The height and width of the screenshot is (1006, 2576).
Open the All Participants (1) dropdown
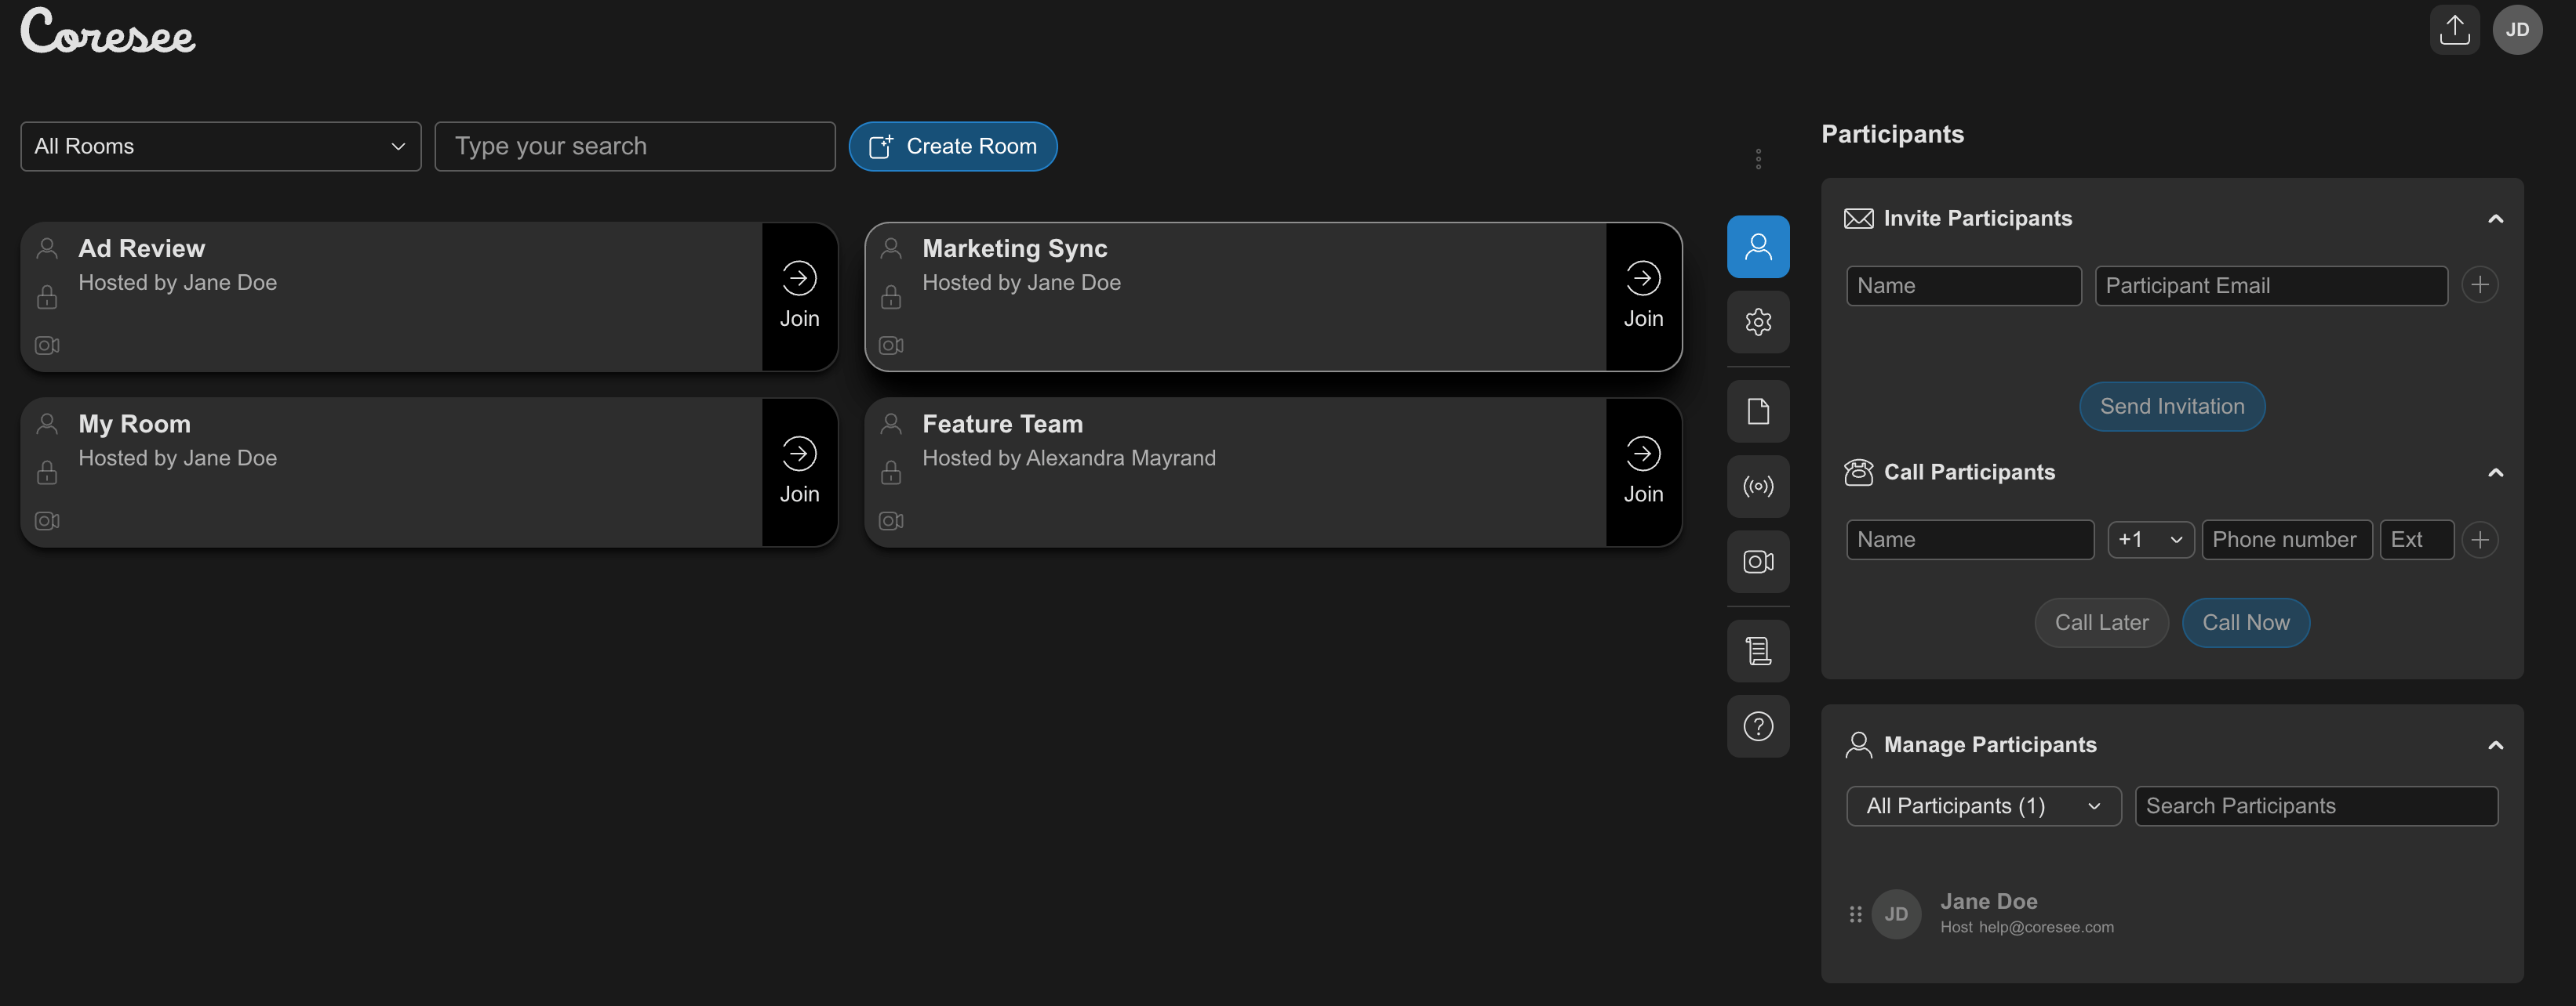tap(1984, 806)
